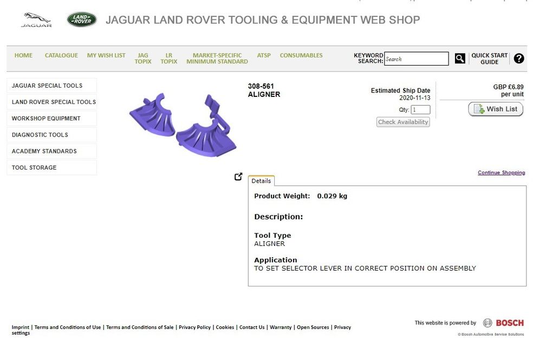Open the Warranty footer link

coord(281,327)
